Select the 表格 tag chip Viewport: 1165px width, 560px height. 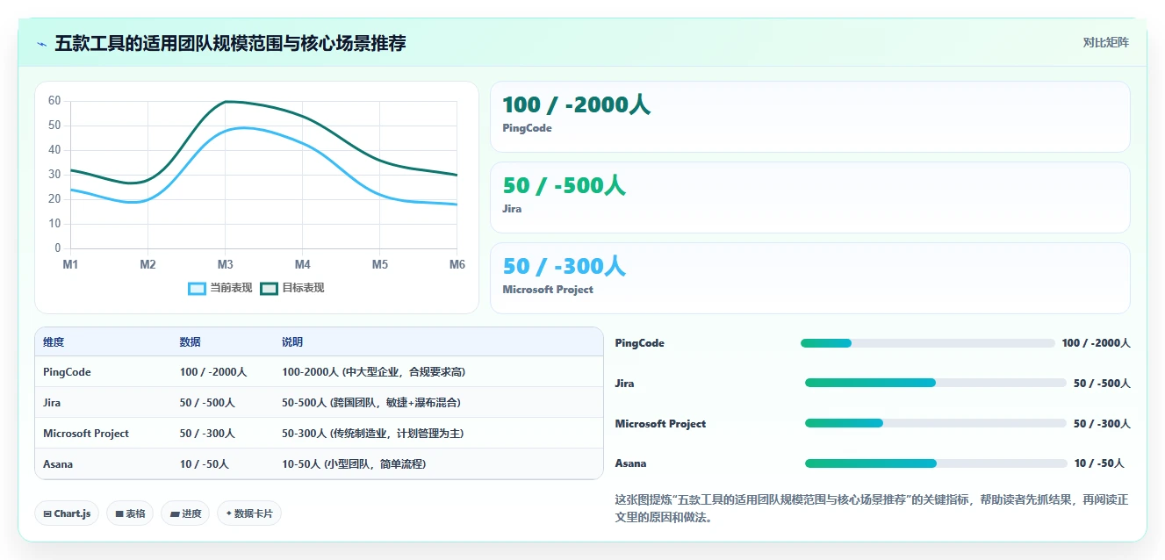pos(130,513)
